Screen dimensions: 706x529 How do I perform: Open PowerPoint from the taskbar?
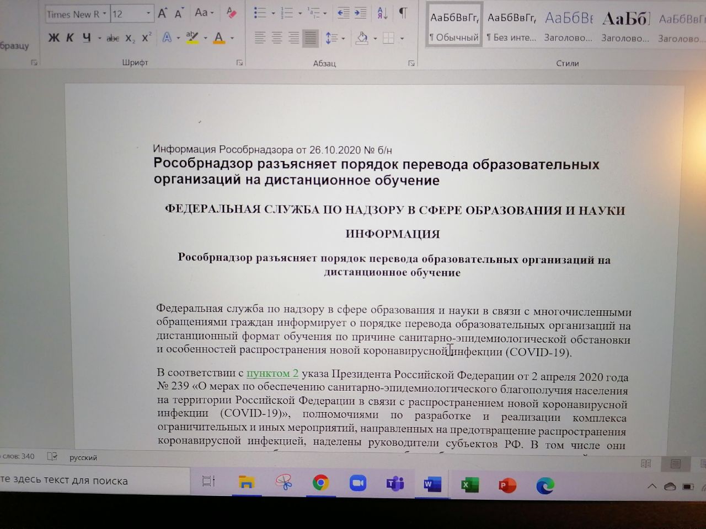pos(507,485)
